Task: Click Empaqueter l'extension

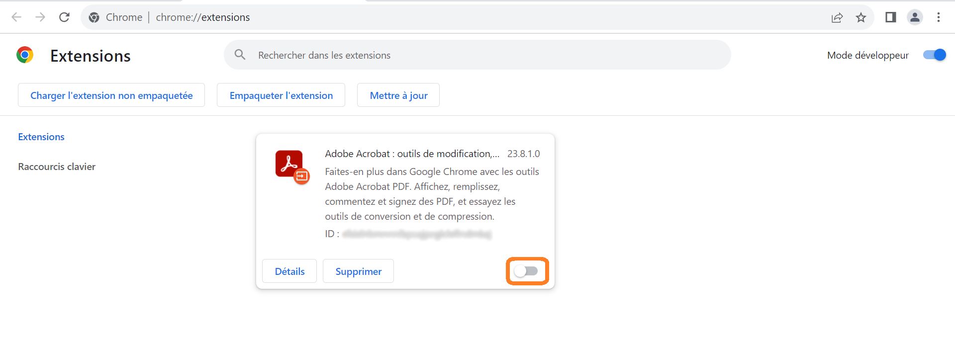Action: point(281,95)
